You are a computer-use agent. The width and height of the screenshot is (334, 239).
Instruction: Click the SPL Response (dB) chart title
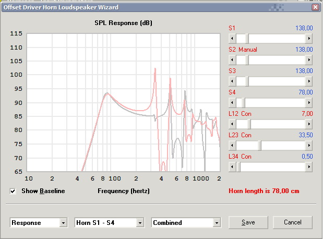coord(123,23)
